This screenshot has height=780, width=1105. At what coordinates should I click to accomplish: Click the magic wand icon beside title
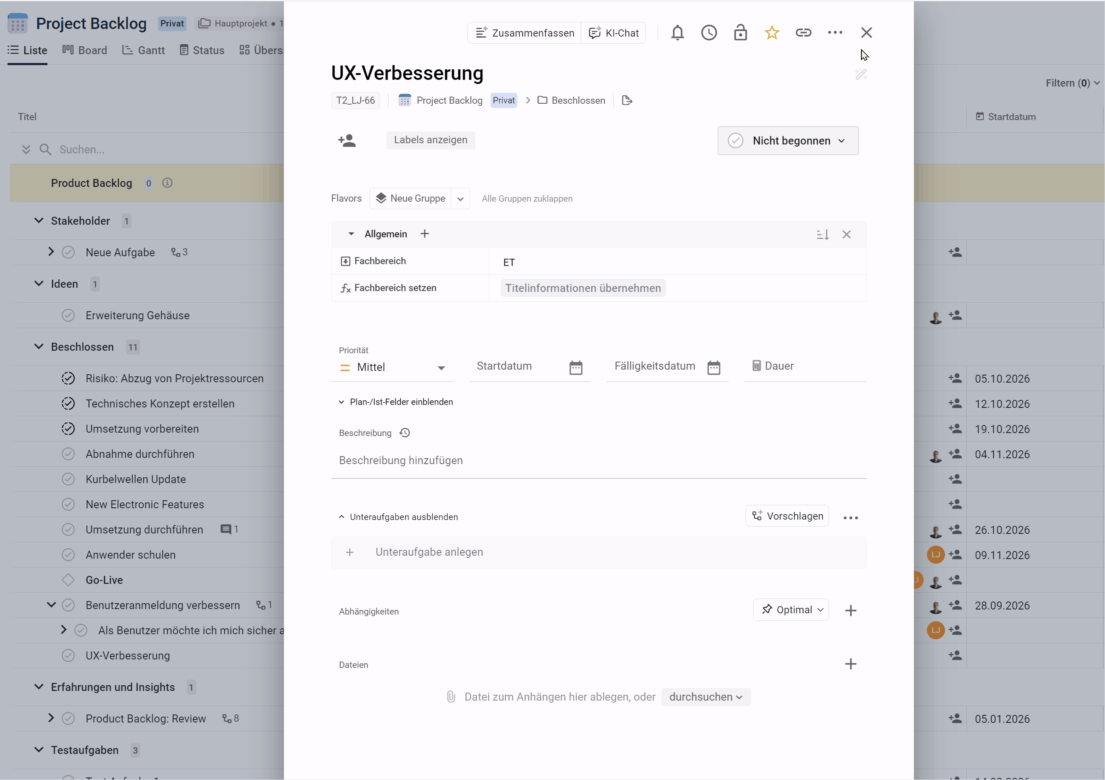861,74
